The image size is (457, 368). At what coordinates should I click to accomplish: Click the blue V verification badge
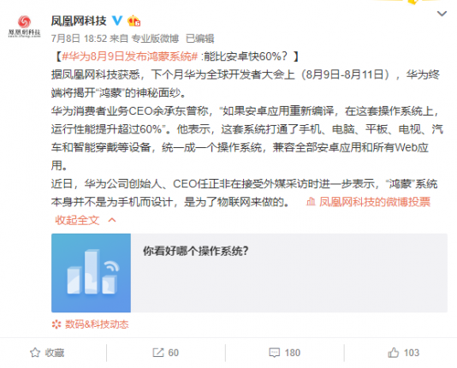click(117, 21)
